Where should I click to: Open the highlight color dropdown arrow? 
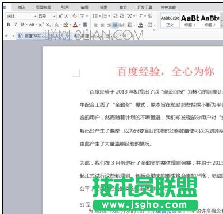(x=70, y=25)
